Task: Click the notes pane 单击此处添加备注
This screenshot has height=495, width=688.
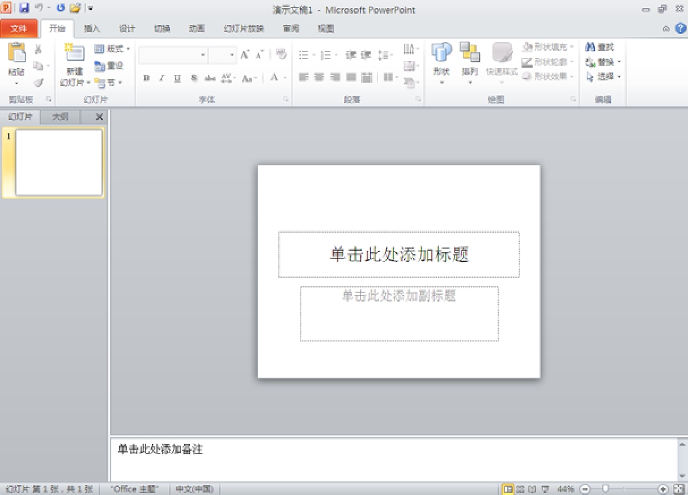Action: coord(393,459)
